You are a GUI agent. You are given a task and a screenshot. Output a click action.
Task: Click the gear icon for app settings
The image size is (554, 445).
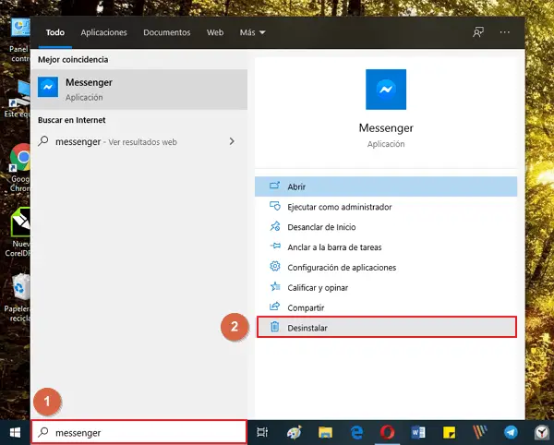click(275, 266)
